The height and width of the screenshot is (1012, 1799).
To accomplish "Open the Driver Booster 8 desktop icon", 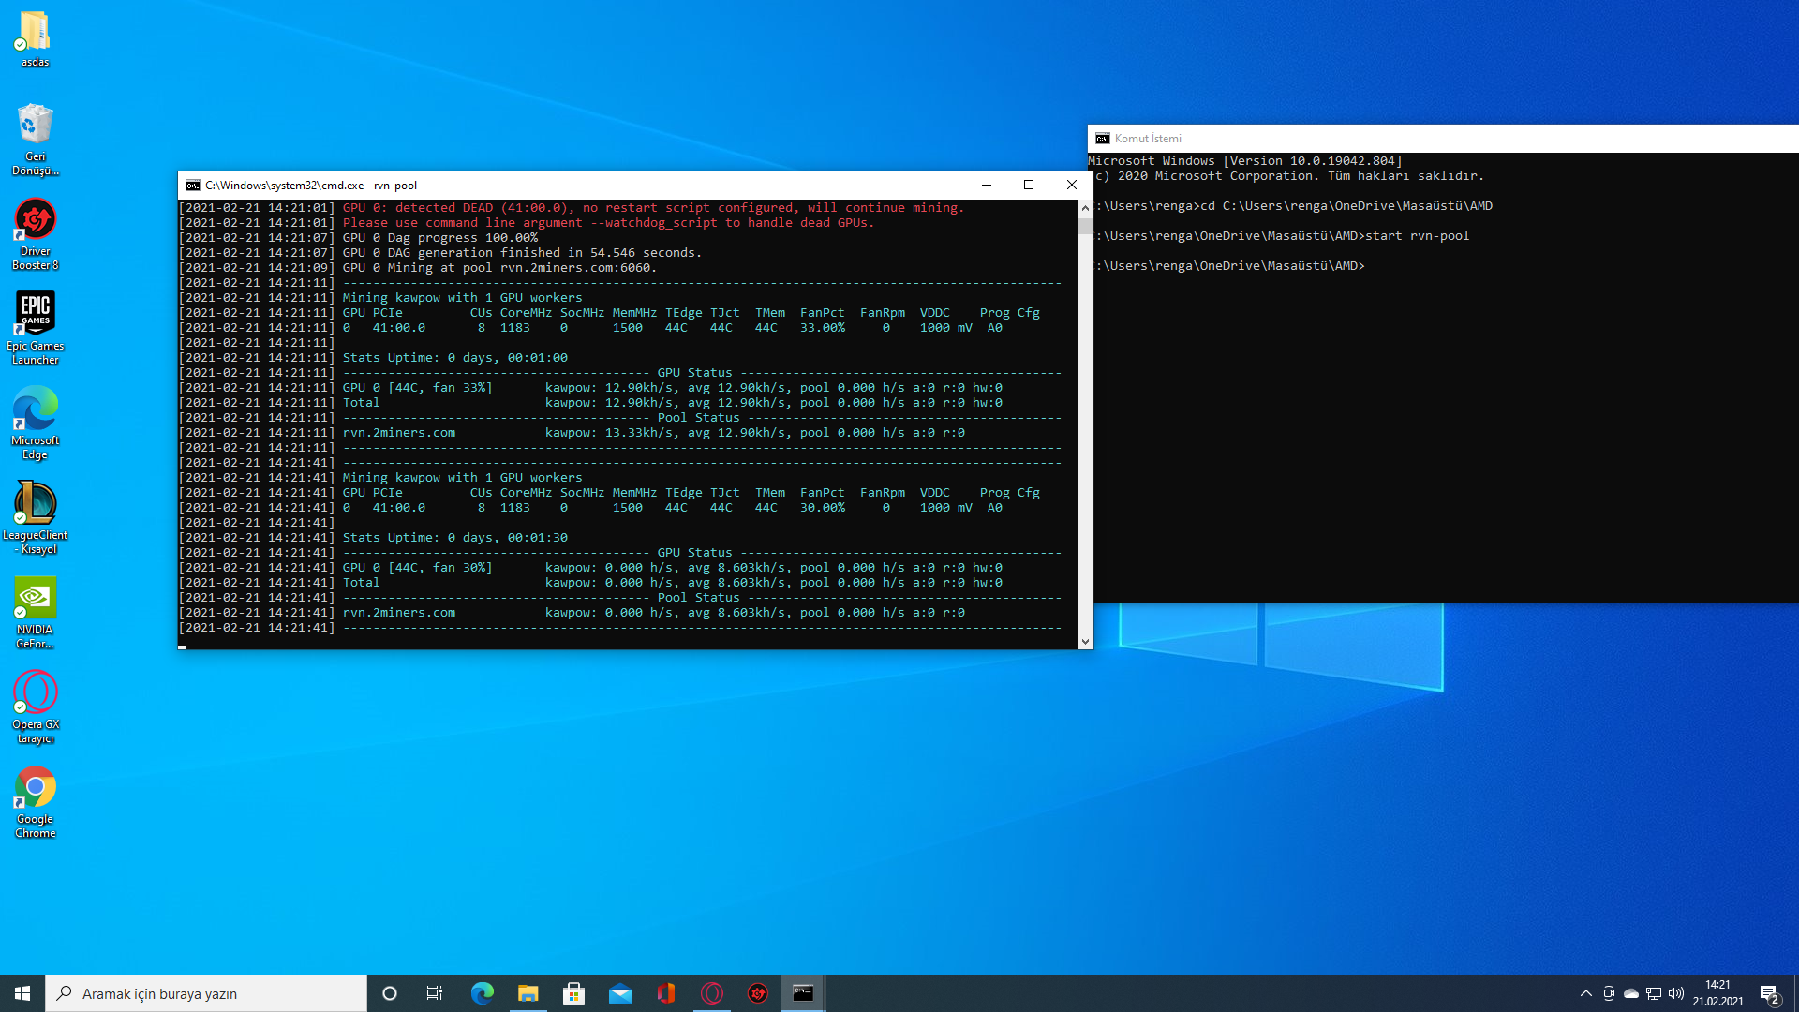I will (x=36, y=221).
